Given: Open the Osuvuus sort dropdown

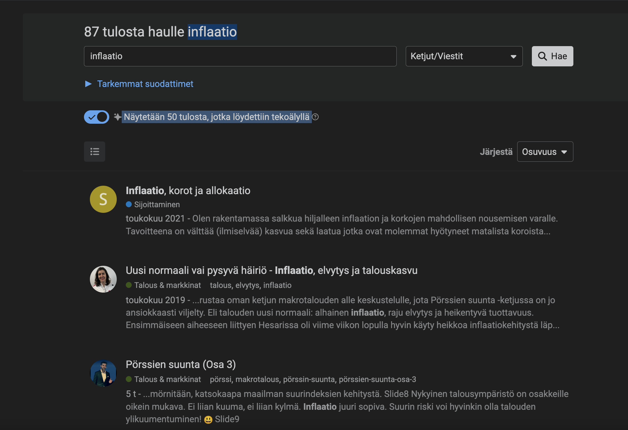Looking at the screenshot, I should click(x=545, y=152).
